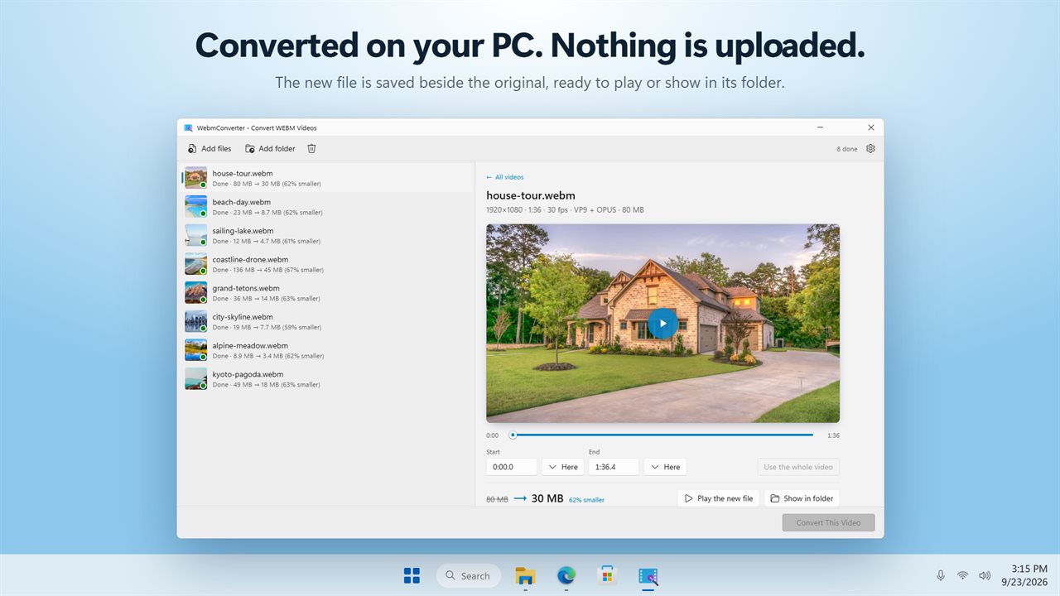Click the Start time input field

click(x=512, y=467)
